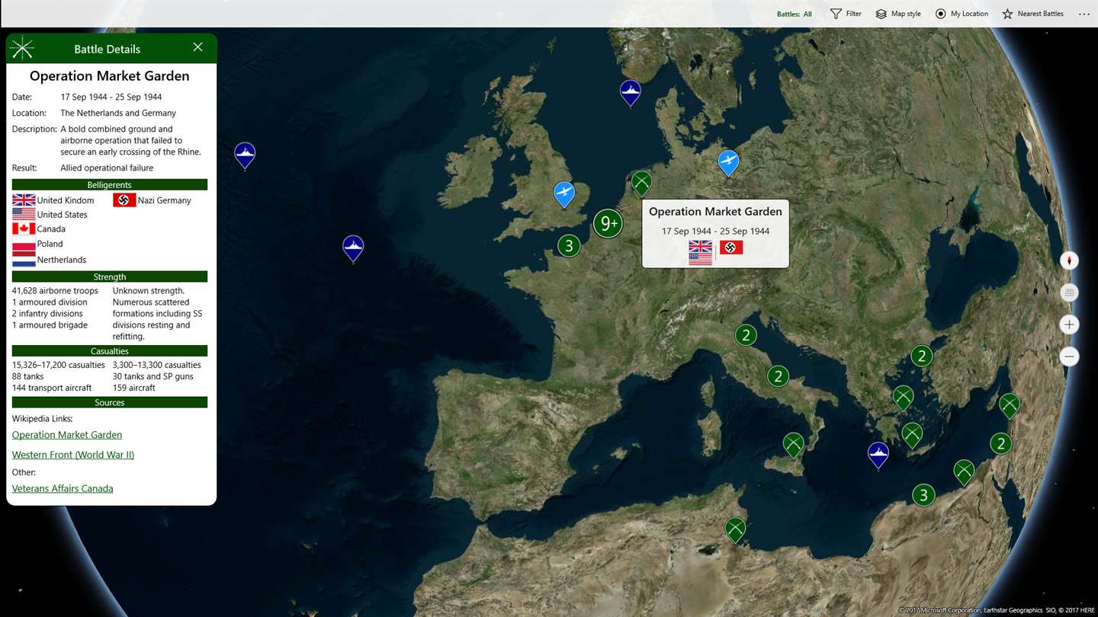Viewport: 1098px width, 617px height.
Task: Click the Poland flag in Belligerents
Action: [24, 244]
